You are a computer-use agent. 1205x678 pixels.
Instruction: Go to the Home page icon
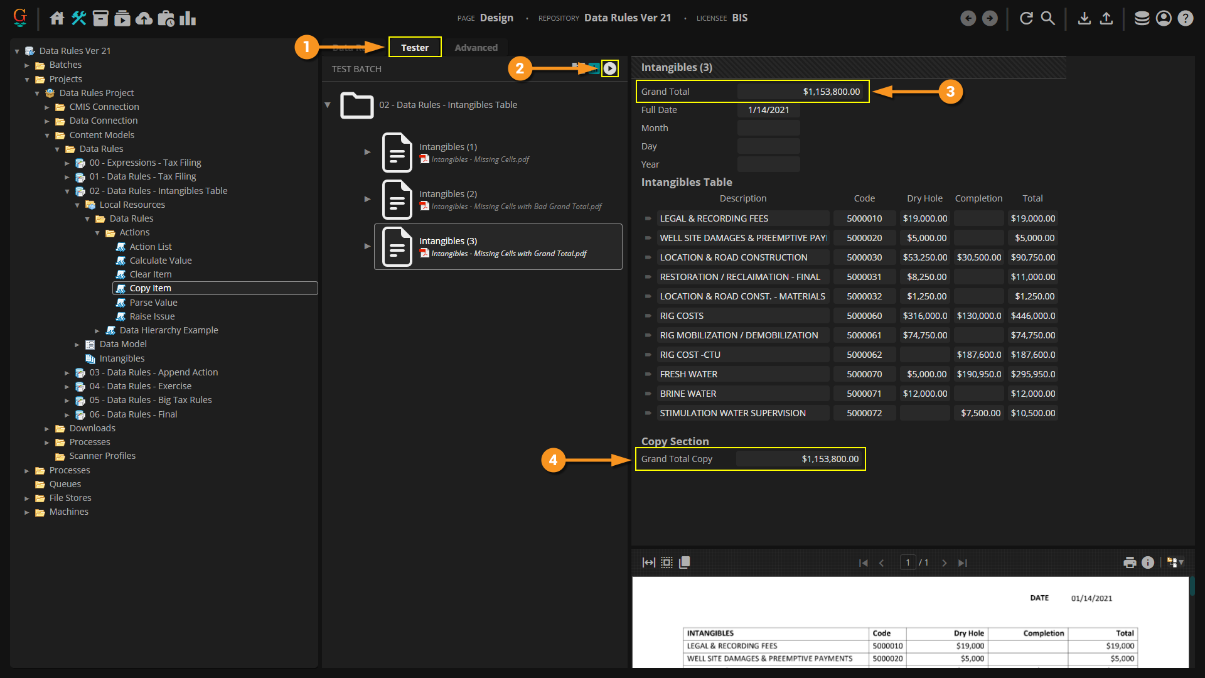tap(57, 18)
